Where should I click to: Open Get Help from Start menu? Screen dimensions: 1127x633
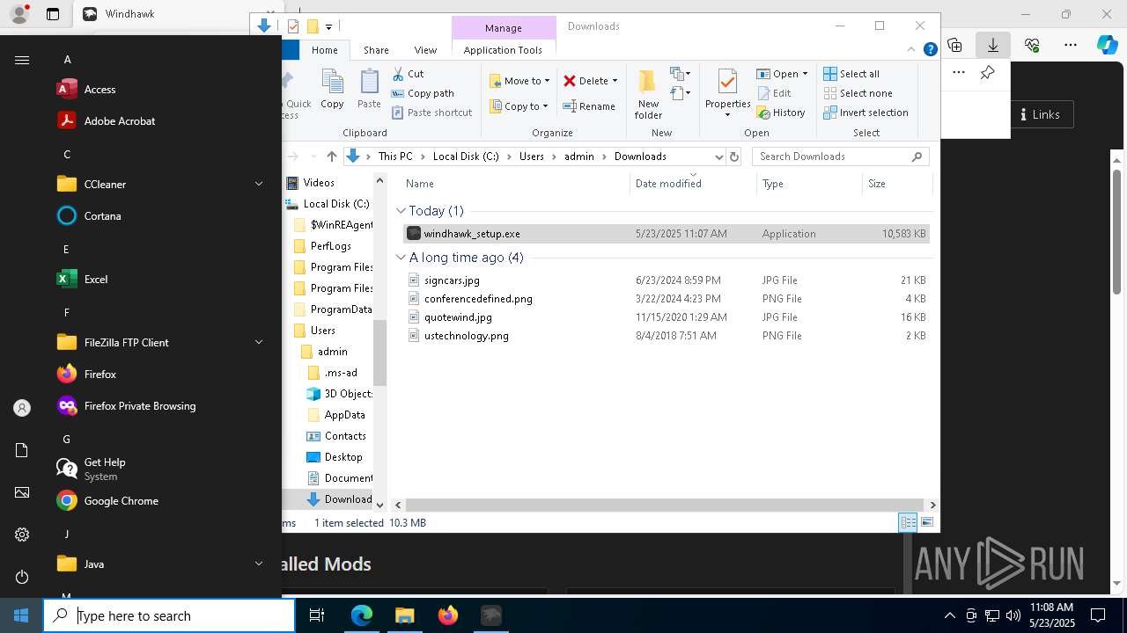pos(162,469)
